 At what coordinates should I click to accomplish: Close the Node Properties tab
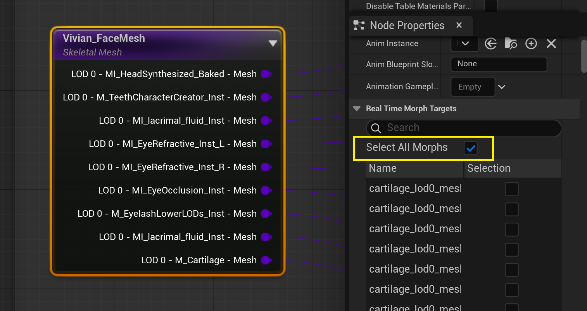[459, 25]
